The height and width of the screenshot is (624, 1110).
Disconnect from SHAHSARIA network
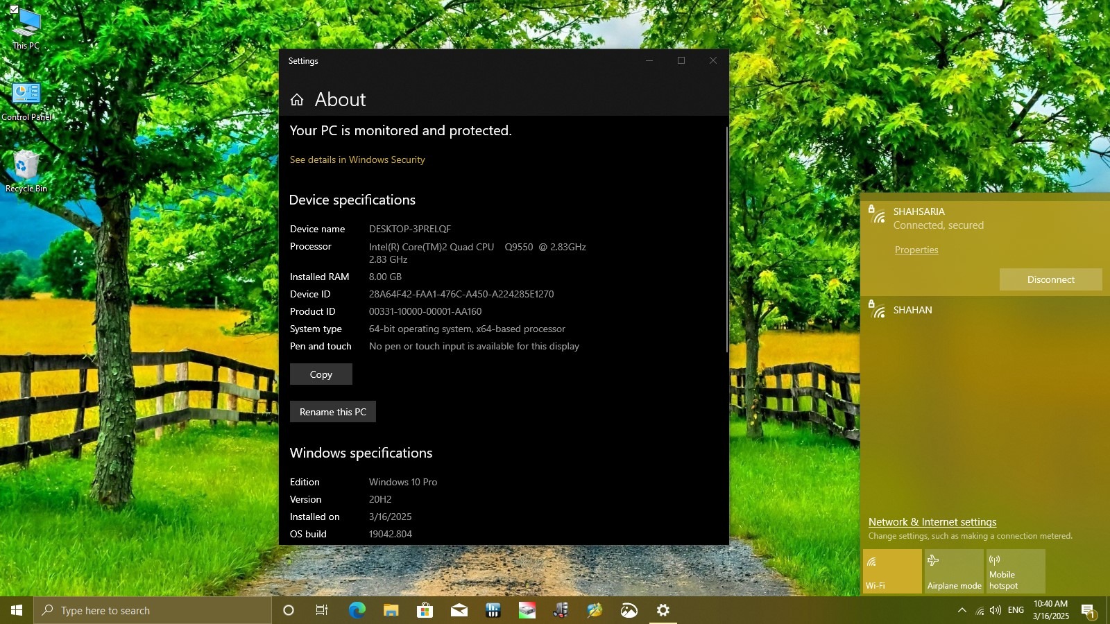(x=1050, y=279)
